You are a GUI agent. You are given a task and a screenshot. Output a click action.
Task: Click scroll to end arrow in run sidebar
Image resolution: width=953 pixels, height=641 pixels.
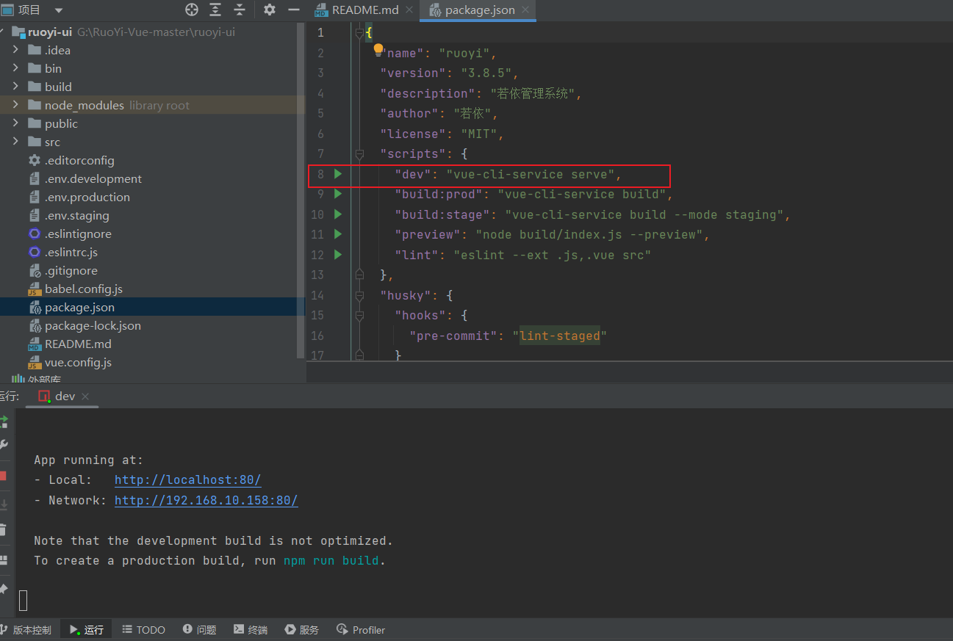click(3, 504)
